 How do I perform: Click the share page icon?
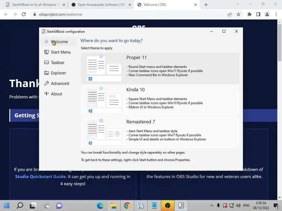click(x=230, y=14)
